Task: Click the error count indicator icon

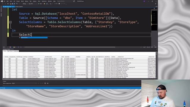Action: click(x=10, y=47)
